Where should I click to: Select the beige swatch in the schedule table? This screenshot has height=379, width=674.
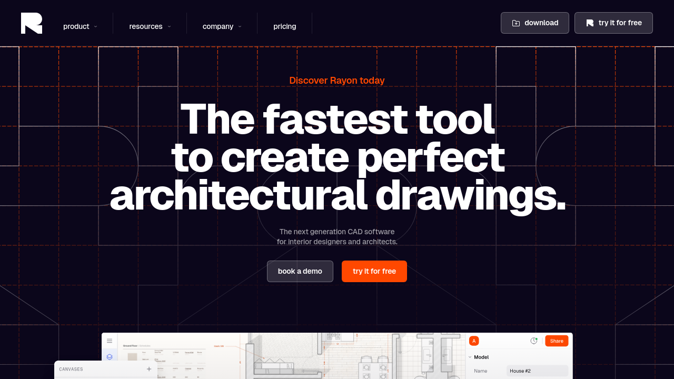pyautogui.click(x=132, y=357)
